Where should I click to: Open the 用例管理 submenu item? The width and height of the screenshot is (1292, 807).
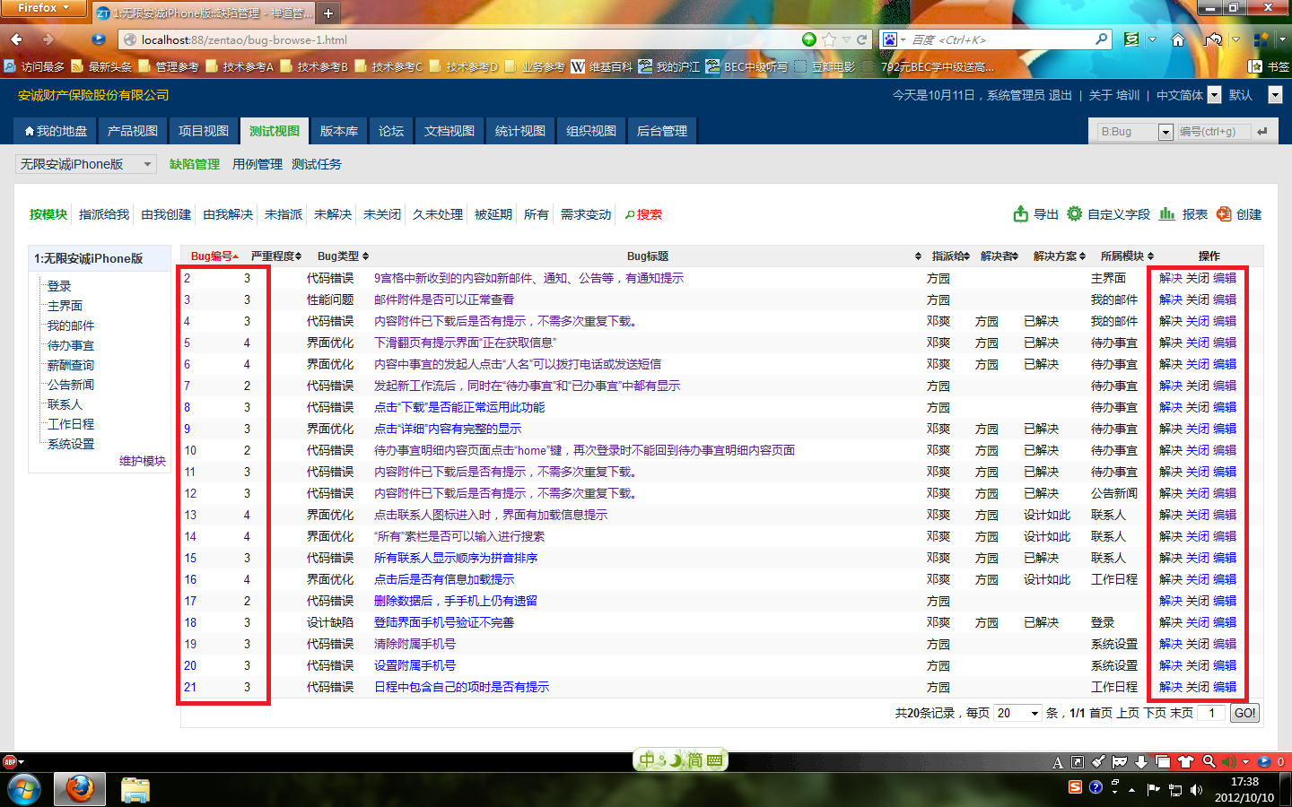(257, 164)
